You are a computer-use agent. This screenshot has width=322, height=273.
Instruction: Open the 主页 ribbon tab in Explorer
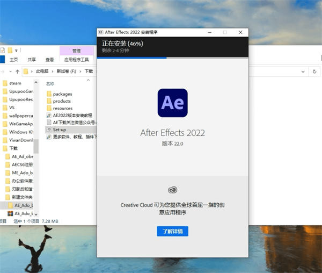(x=14, y=60)
